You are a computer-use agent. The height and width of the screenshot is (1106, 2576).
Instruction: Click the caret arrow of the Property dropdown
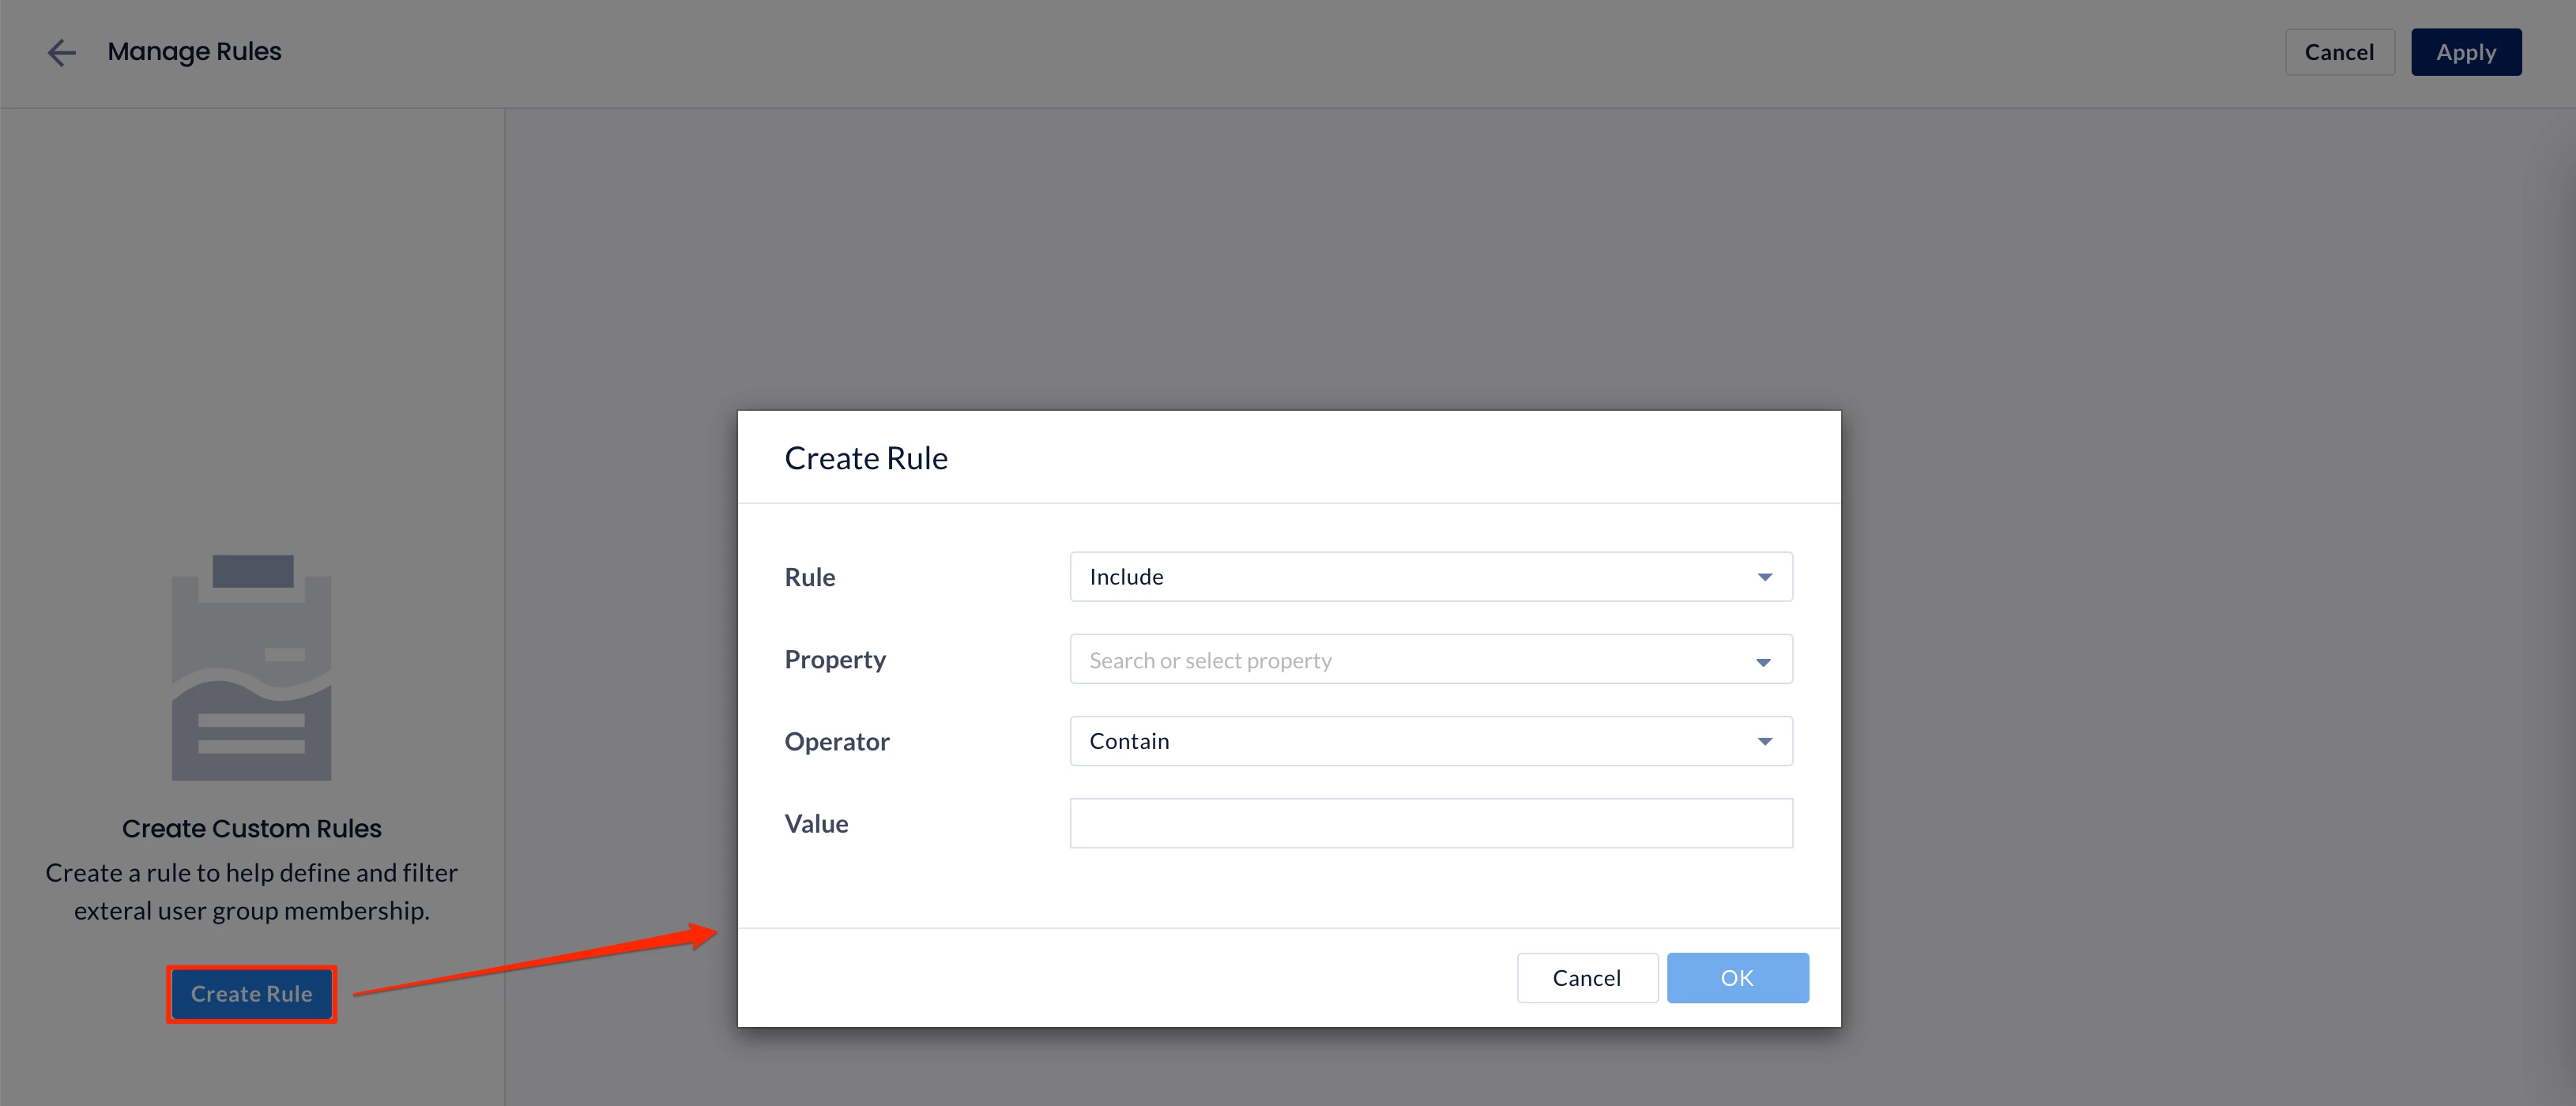[1763, 661]
